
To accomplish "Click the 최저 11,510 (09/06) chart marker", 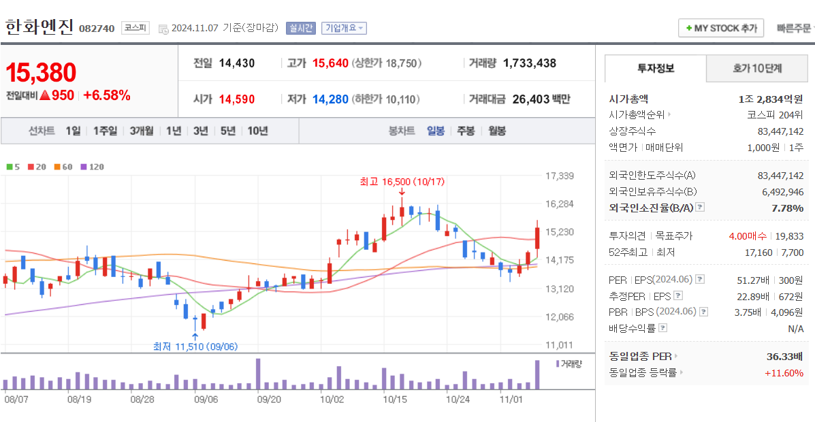I will coord(196,346).
